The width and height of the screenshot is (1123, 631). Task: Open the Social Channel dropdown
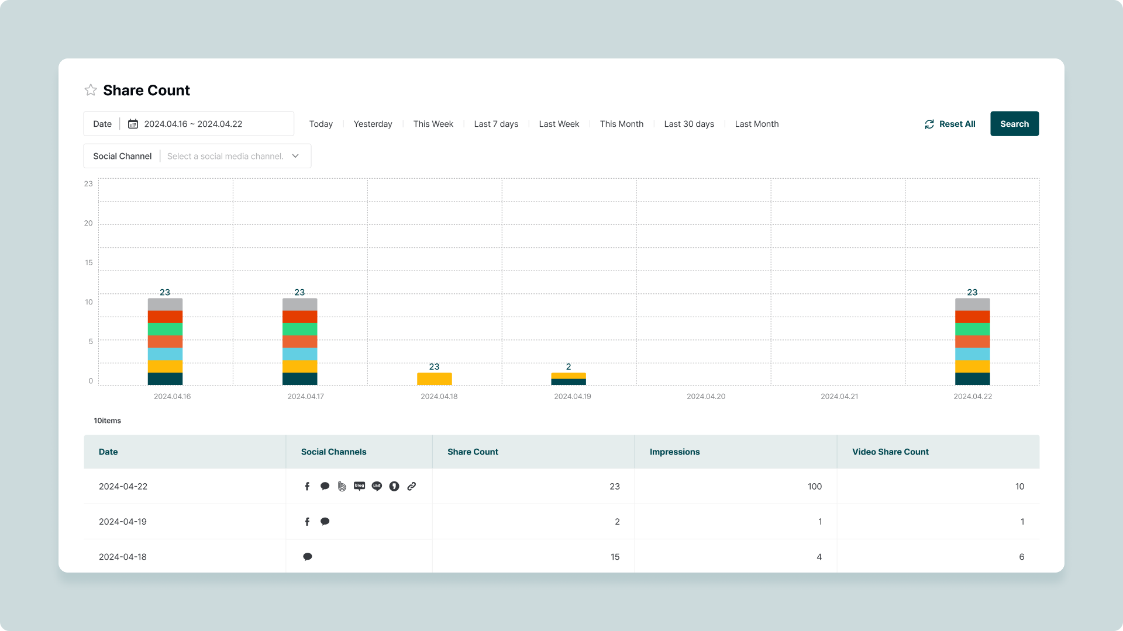(x=225, y=156)
